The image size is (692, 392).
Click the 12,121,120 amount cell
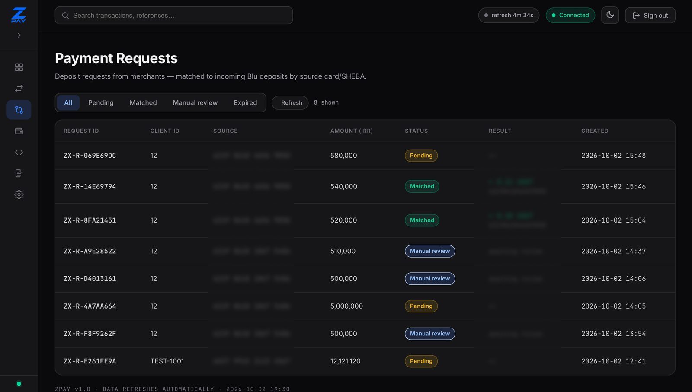346,361
